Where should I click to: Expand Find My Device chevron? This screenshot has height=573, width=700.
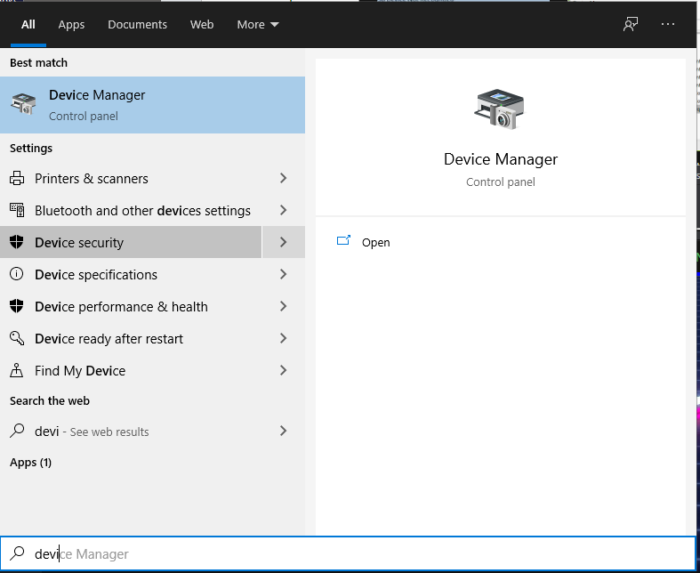click(283, 370)
